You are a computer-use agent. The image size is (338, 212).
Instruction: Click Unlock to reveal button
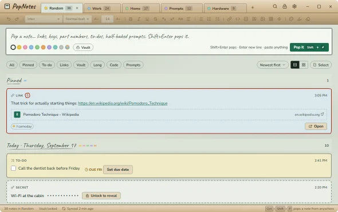[101, 195]
